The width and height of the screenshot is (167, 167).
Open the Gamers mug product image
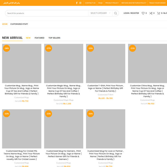click(63, 129)
